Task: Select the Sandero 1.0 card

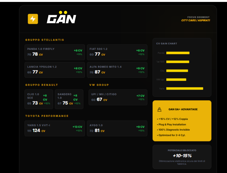Action: click(69, 99)
